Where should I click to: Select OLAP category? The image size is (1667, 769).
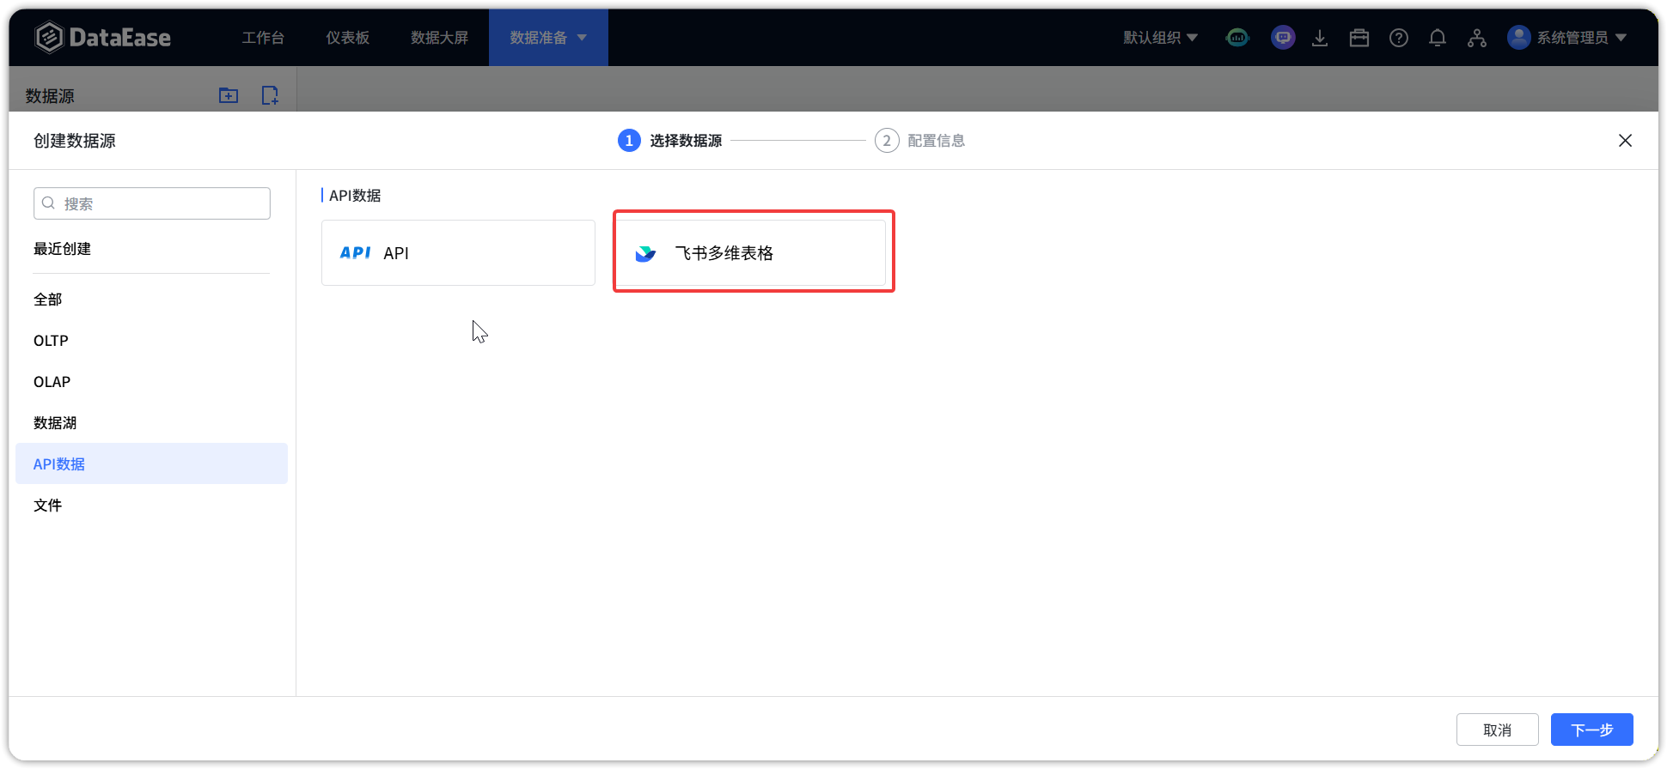pyautogui.click(x=151, y=382)
